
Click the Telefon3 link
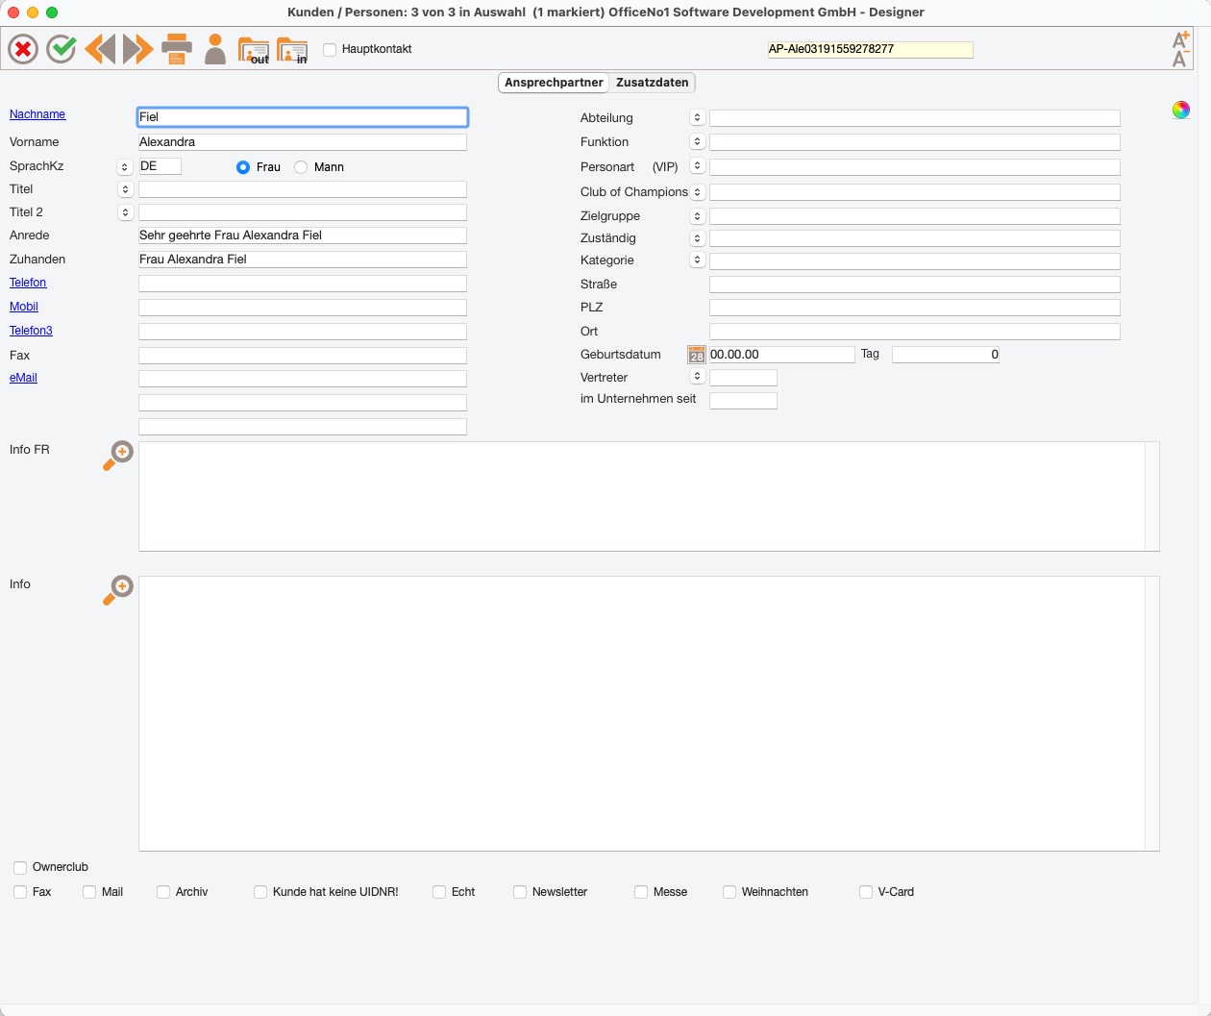click(x=31, y=331)
